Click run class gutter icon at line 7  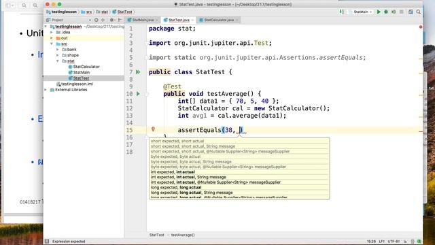pyautogui.click(x=138, y=72)
